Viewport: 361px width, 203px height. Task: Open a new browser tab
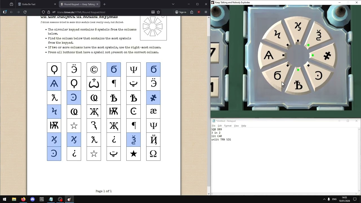click(104, 4)
